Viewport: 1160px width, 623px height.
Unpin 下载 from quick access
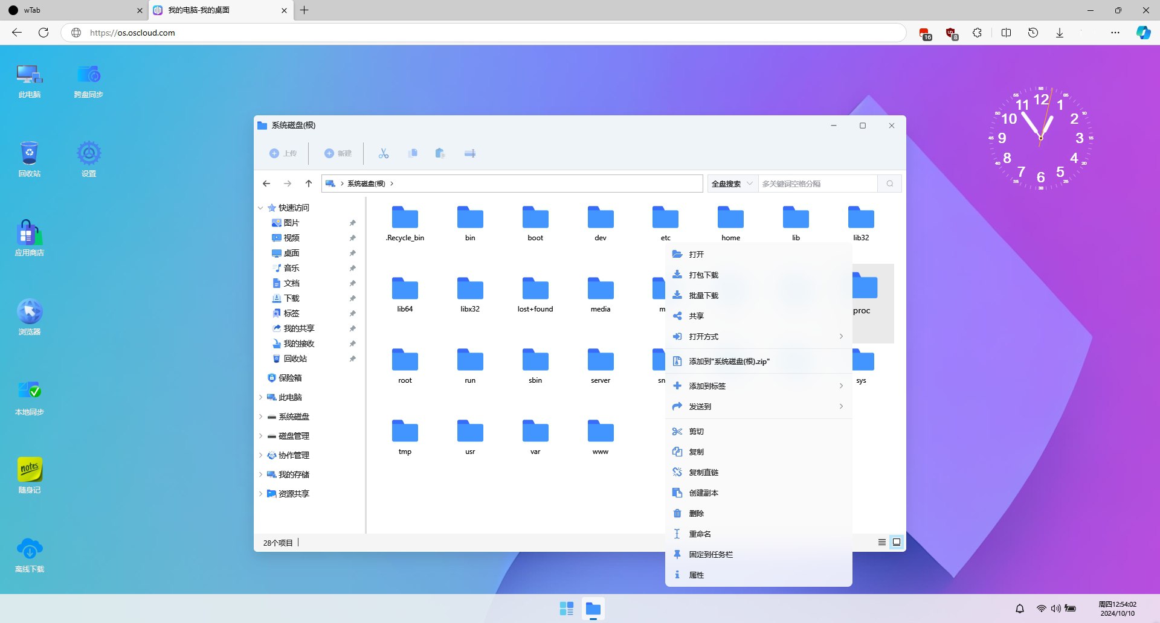coord(353,298)
